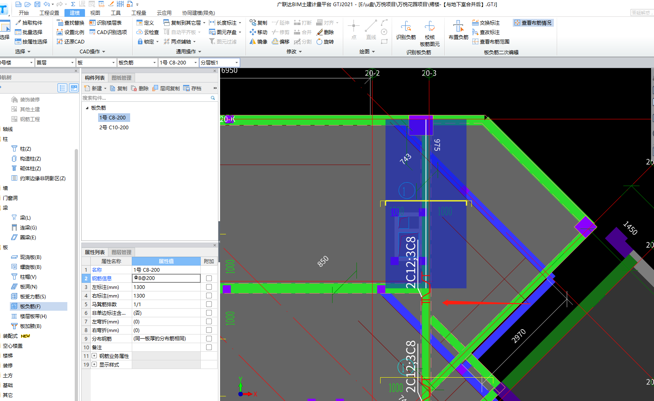Viewport: 654px width, 401px height.
Task: Select the 拾取构件 pick component tool
Action: point(29,23)
